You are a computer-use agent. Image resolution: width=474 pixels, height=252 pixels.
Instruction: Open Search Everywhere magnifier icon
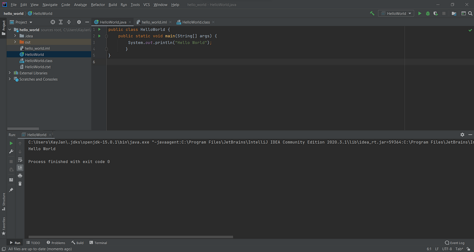coord(470,14)
